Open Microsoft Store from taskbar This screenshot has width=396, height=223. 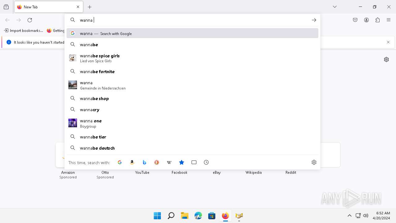212,216
